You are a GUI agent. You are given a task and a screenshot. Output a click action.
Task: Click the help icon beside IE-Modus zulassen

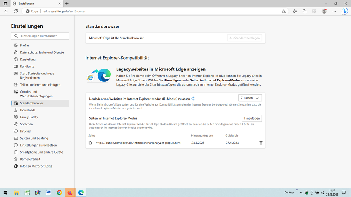[194, 98]
